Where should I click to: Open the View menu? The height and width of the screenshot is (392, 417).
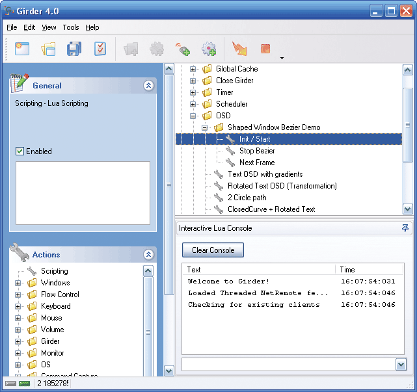[49, 27]
